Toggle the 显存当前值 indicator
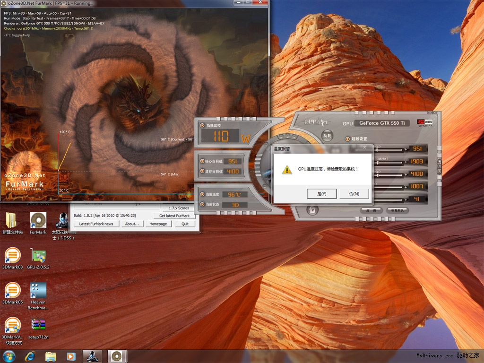 [202, 171]
